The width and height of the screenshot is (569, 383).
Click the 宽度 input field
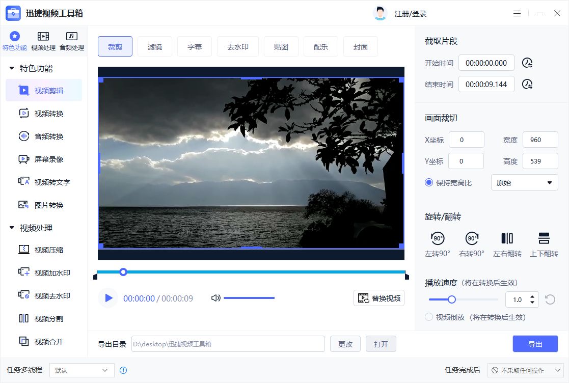pos(540,140)
